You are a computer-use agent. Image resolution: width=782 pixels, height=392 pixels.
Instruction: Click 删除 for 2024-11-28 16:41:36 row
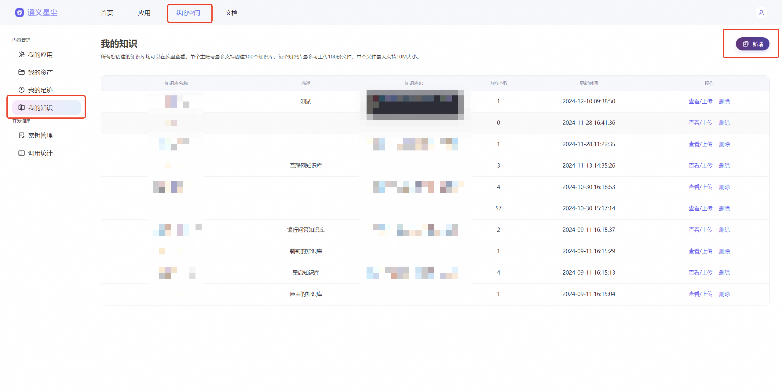click(725, 123)
